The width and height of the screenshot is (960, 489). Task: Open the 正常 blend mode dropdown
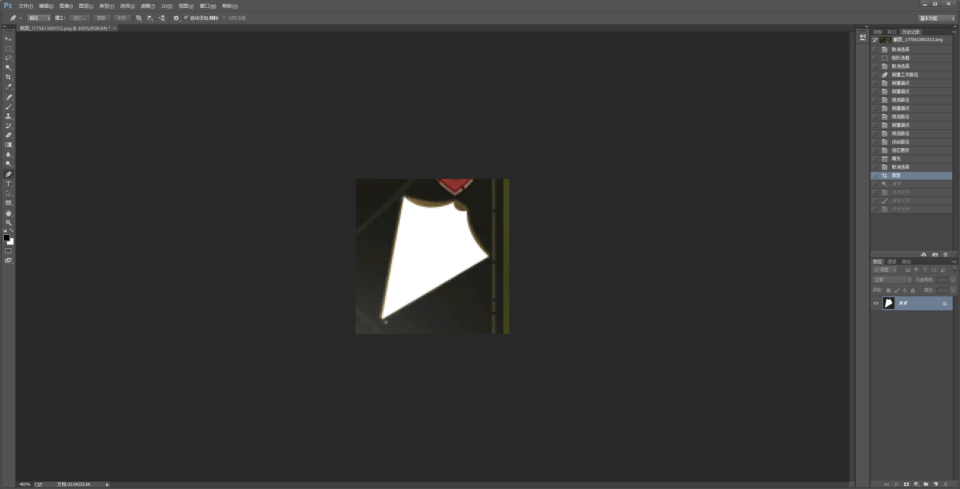tap(892, 280)
